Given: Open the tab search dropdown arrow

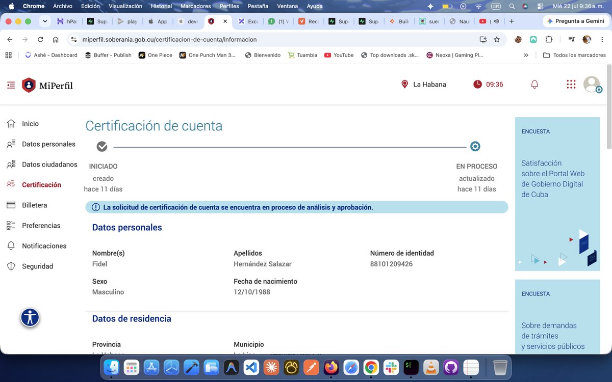Looking at the screenshot, I should tap(45, 21).
